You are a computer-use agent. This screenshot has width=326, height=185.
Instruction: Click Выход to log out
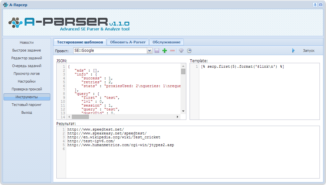tap(27, 112)
